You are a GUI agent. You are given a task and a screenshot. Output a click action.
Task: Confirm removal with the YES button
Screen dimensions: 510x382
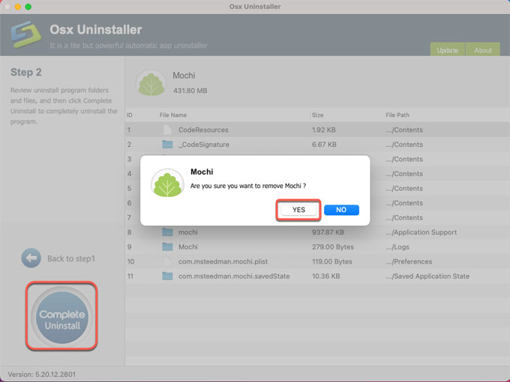point(298,210)
